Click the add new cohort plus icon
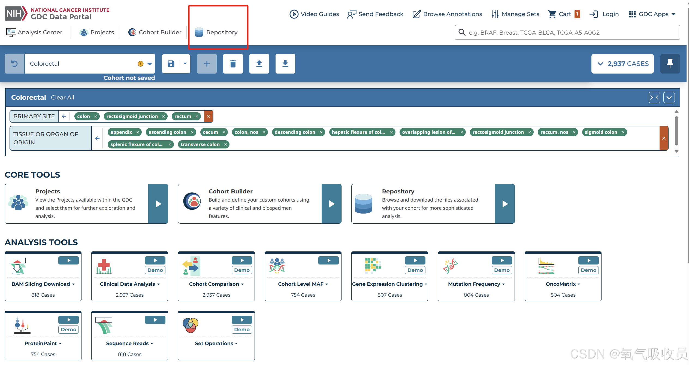Screen dimensions: 689x365 [x=207, y=64]
